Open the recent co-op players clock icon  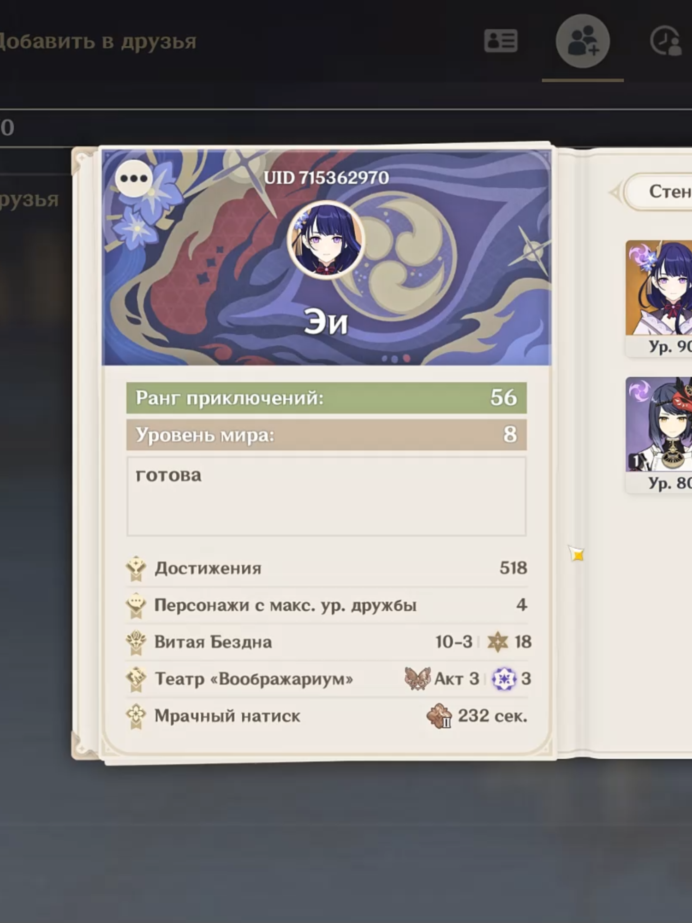667,41
